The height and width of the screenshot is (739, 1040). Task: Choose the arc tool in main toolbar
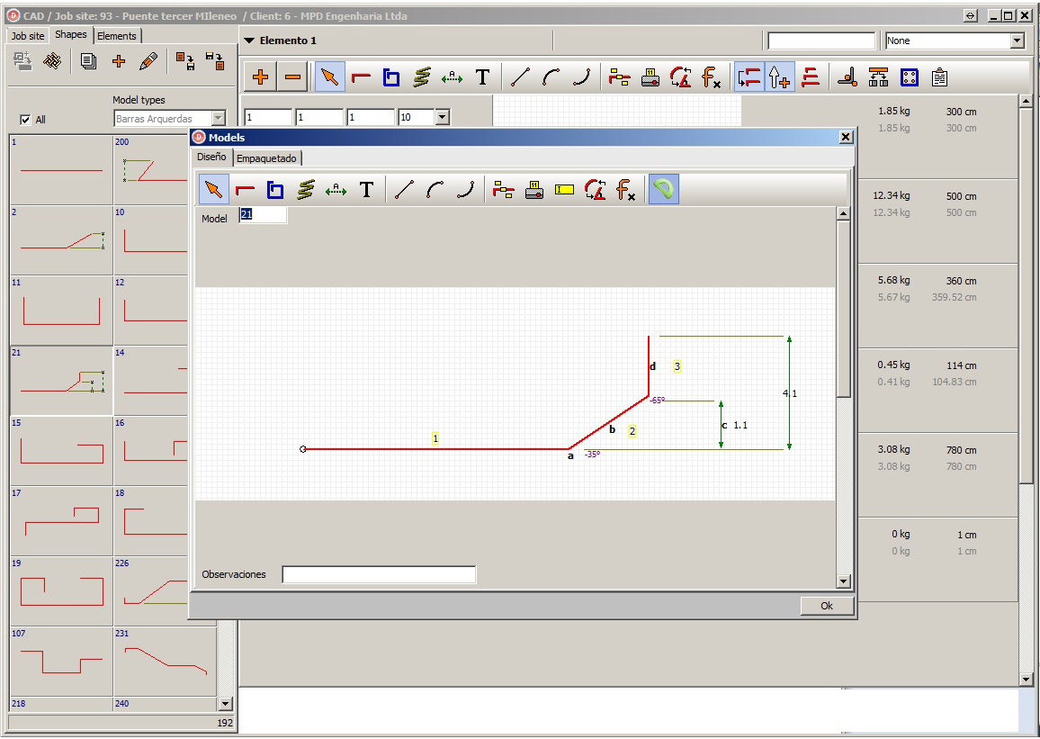point(551,77)
